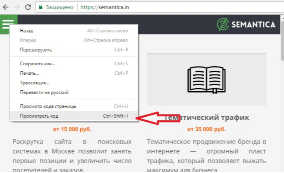Click the address bar URL semantica.in

104,7
